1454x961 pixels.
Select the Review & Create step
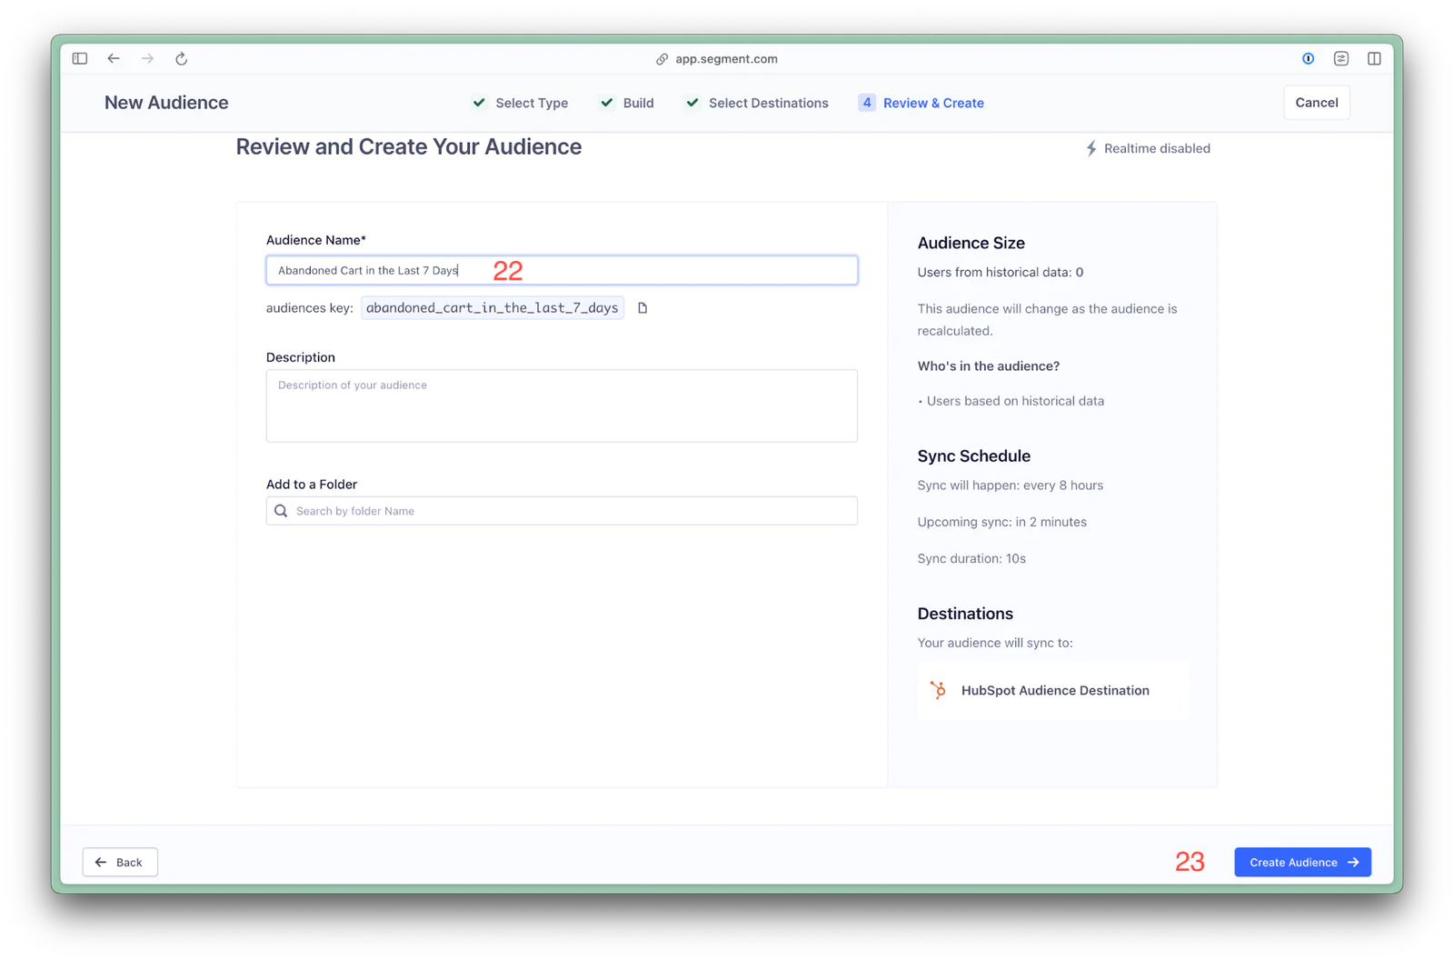pyautogui.click(x=921, y=103)
